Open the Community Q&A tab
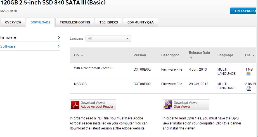The height and width of the screenshot is (137, 258). click(141, 22)
